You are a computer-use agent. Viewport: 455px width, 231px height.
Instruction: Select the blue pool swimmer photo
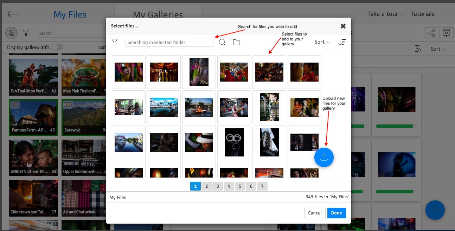click(164, 107)
